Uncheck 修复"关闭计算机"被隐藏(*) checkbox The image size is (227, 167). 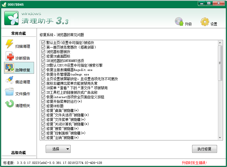[43, 124]
